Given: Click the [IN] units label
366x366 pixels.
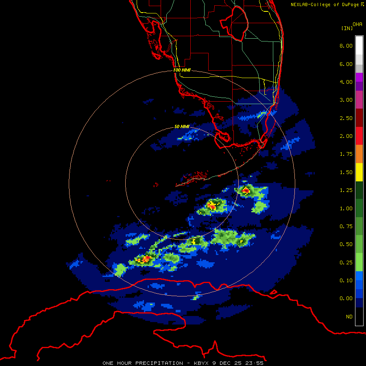Looking at the screenshot, I should click(x=347, y=28).
